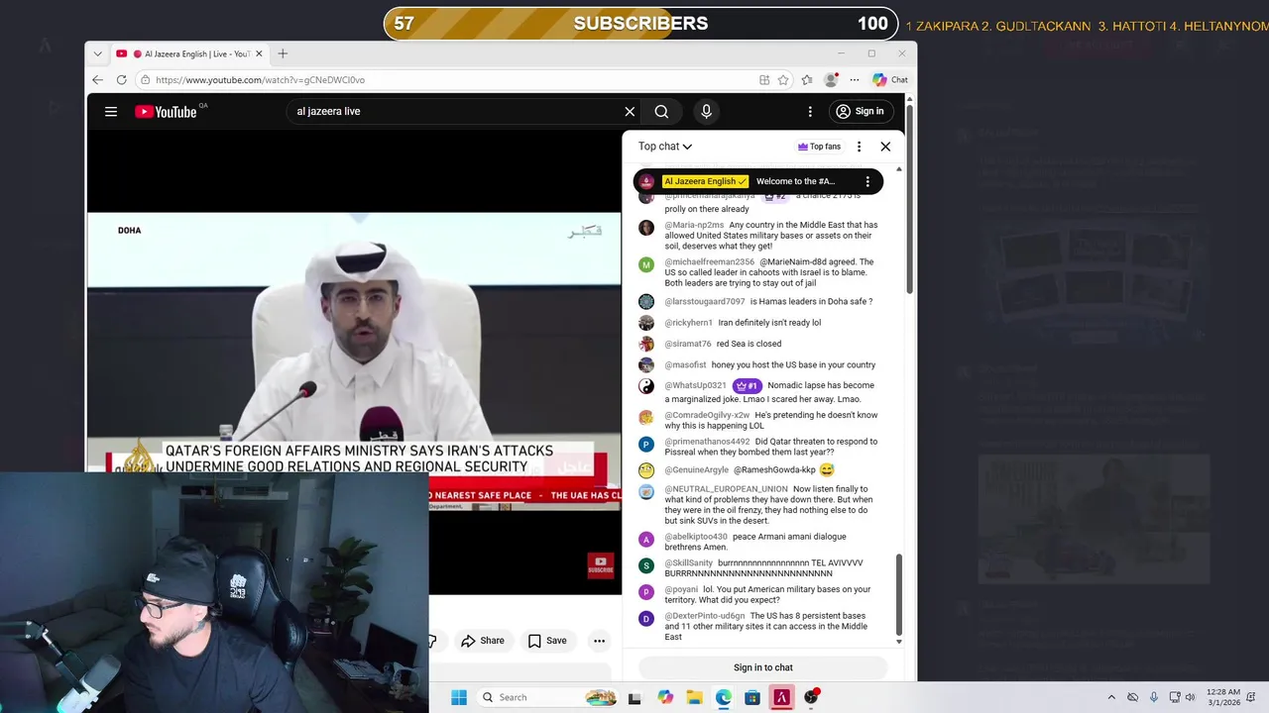Screen dimensions: 1269x713
Task: Click the avatar of @poyani in chat
Action: click(646, 592)
